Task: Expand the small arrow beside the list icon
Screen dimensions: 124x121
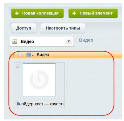Action: (x=33, y=55)
